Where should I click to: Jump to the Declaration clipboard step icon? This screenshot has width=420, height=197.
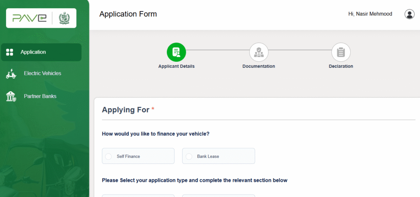pyautogui.click(x=341, y=52)
